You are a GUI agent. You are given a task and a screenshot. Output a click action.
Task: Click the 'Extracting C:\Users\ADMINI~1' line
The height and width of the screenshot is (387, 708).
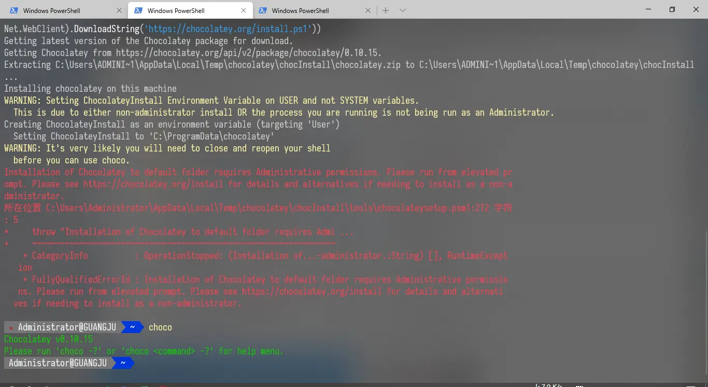pyautogui.click(x=349, y=64)
